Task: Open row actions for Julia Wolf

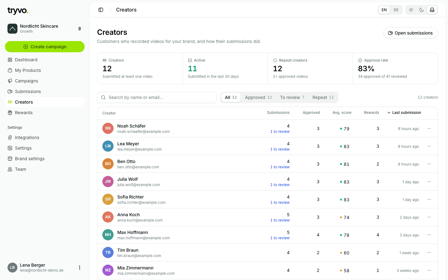Action: point(429,182)
